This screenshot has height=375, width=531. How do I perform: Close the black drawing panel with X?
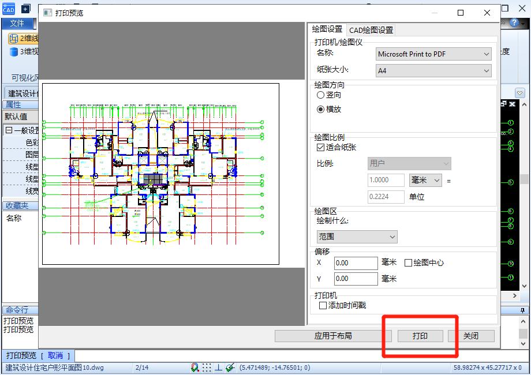click(513, 104)
